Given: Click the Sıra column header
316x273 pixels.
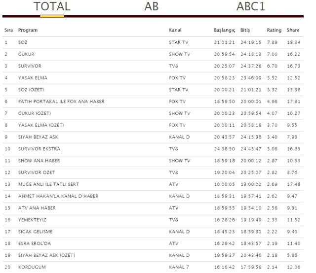Looking at the screenshot, I should [9, 30].
